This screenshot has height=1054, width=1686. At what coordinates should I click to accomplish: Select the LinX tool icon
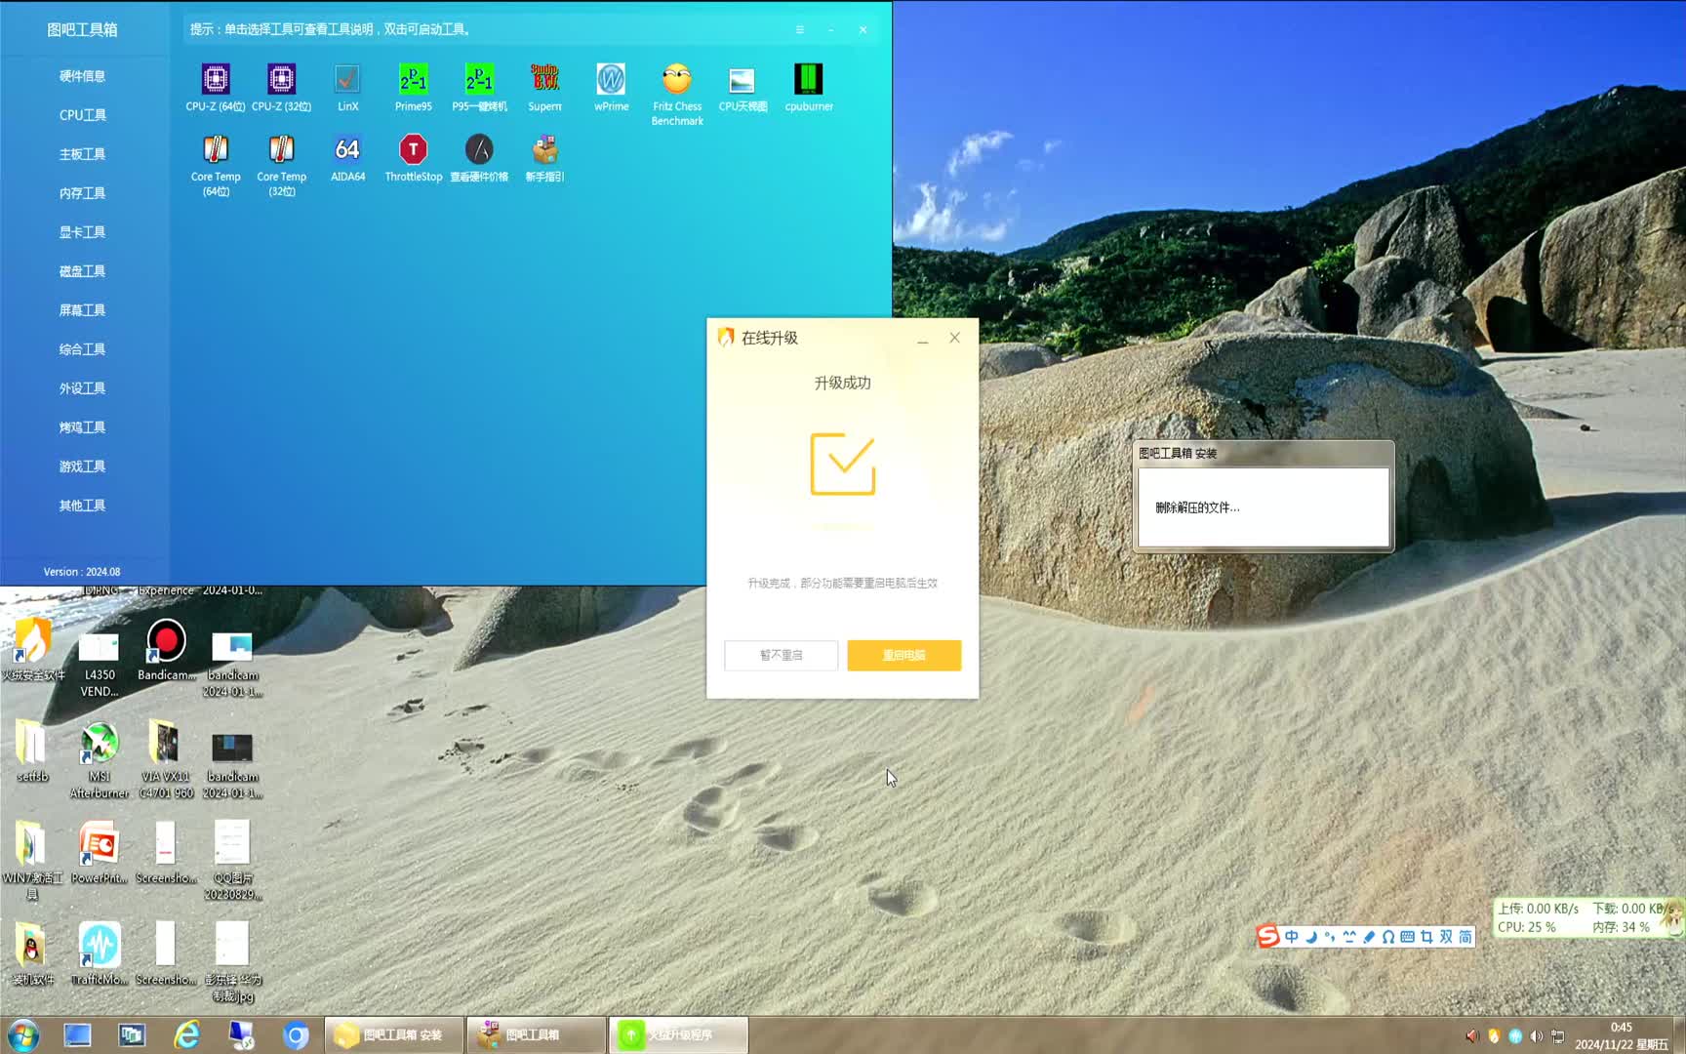[x=347, y=80]
